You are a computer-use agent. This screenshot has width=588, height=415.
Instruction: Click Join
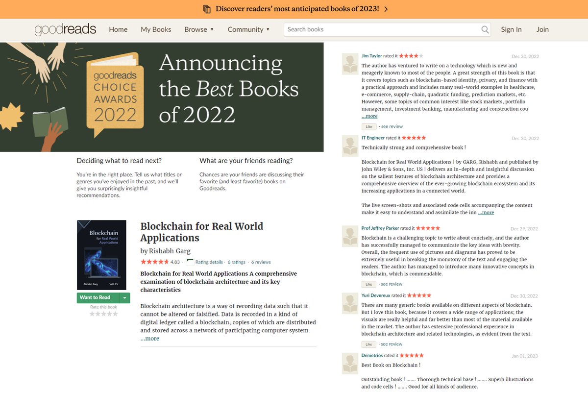(542, 29)
